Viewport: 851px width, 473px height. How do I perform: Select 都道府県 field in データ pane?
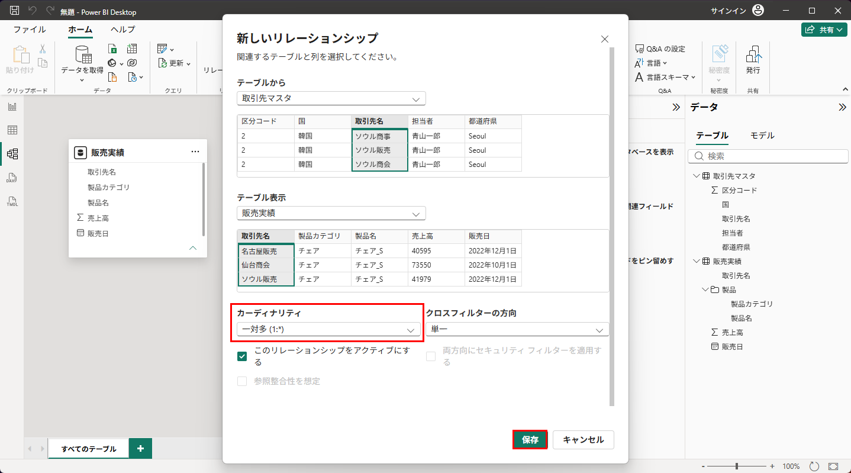coord(736,247)
